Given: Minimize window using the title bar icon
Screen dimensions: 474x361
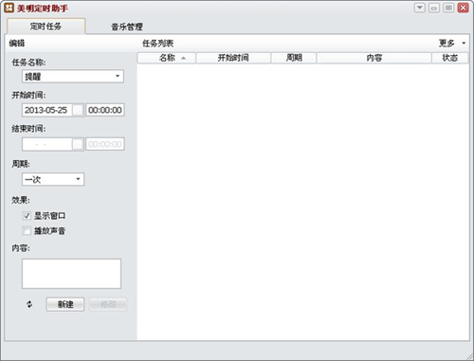Looking at the screenshot, I should (x=434, y=8).
